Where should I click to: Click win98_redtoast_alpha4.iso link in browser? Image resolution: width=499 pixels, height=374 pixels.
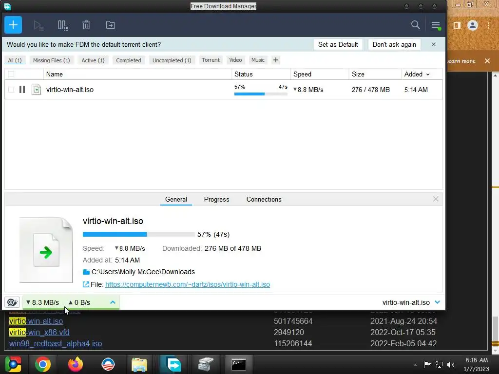tap(56, 343)
